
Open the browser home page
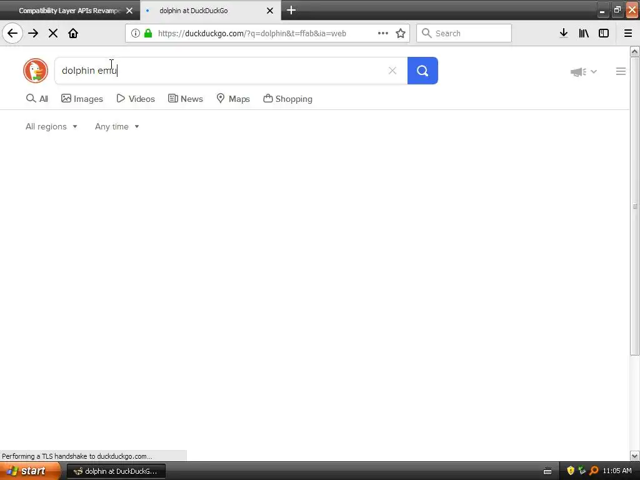point(73,33)
